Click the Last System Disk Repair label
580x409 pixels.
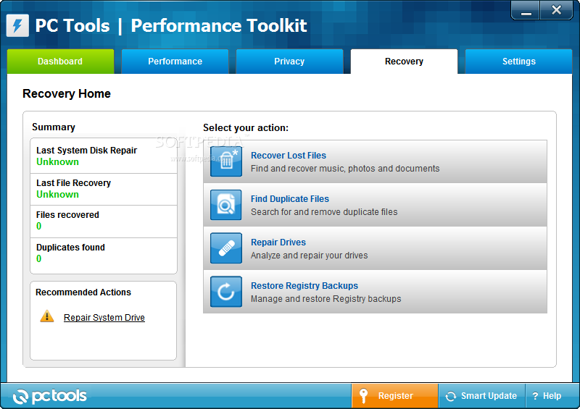(x=86, y=151)
